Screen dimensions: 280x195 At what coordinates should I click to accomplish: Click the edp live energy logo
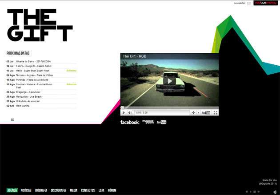coord(265,3)
